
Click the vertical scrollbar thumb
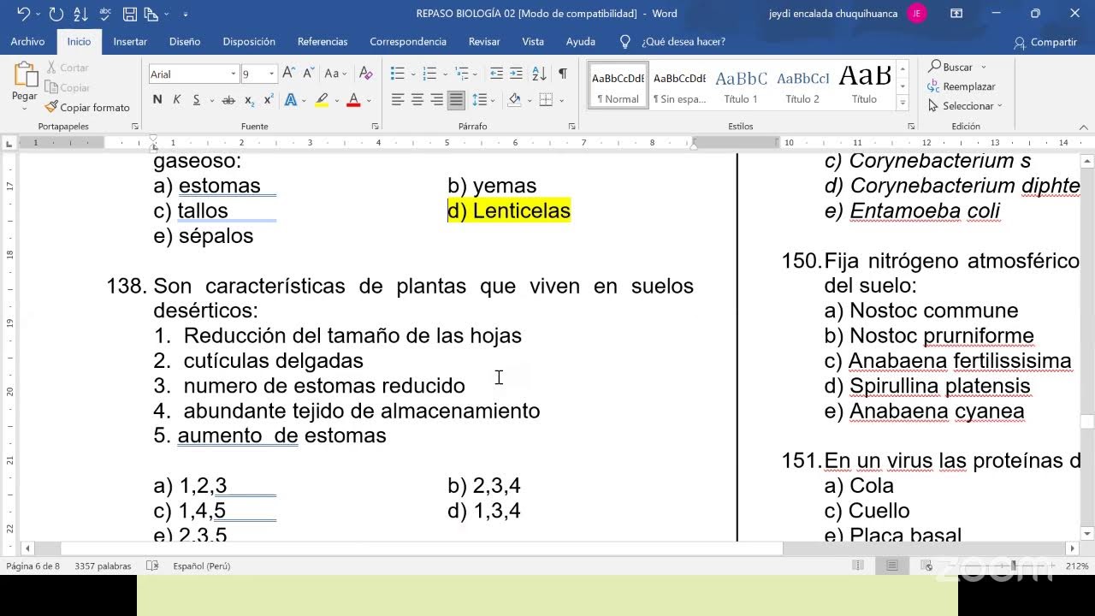tap(1086, 422)
